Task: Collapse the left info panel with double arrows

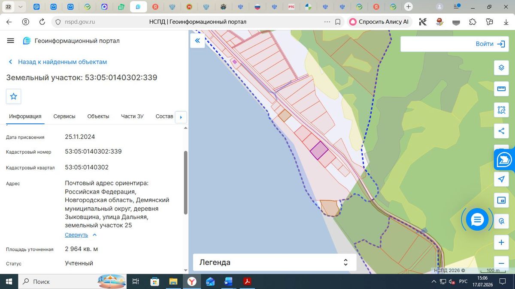Action: click(197, 41)
